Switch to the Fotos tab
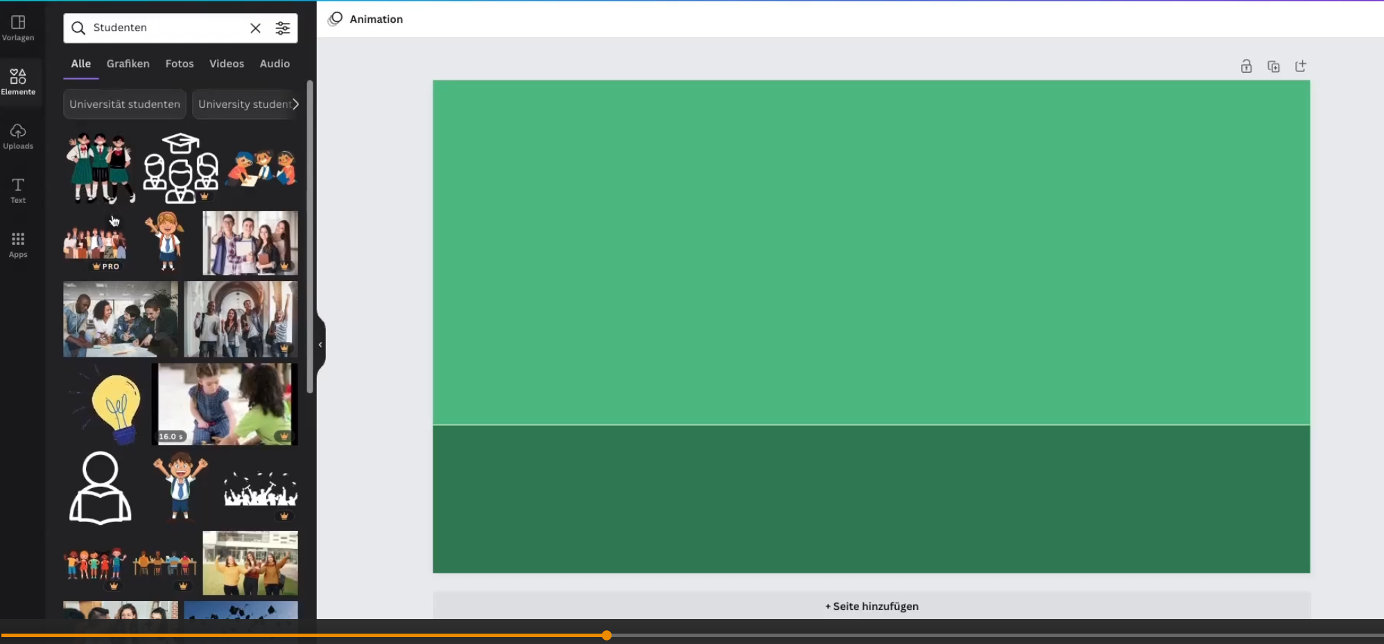This screenshot has height=644, width=1384. (x=180, y=64)
